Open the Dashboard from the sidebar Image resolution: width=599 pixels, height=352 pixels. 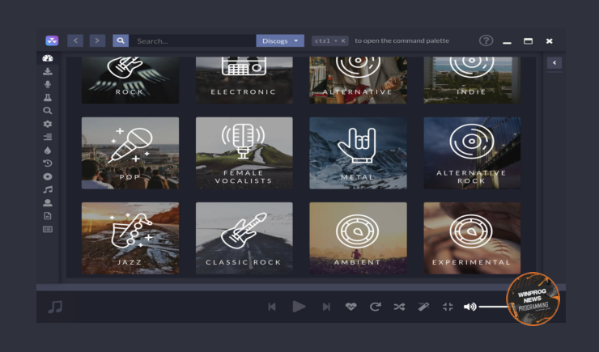tap(47, 59)
